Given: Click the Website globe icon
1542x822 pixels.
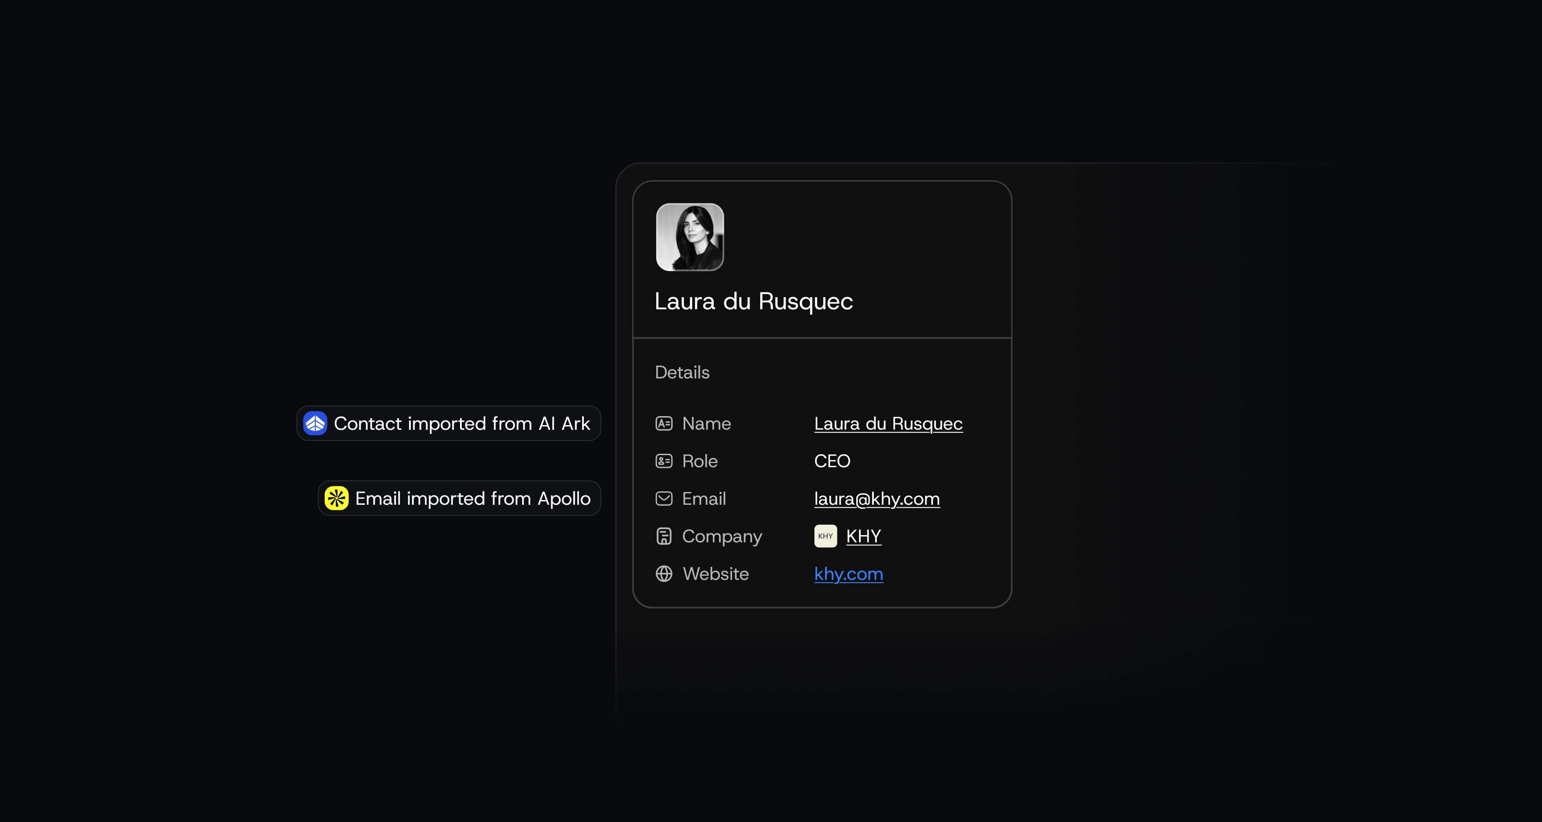Looking at the screenshot, I should pyautogui.click(x=664, y=574).
